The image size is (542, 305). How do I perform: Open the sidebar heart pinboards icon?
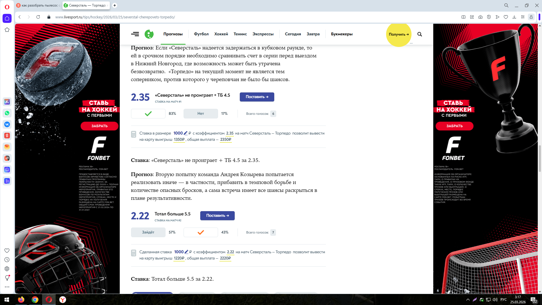(7, 251)
